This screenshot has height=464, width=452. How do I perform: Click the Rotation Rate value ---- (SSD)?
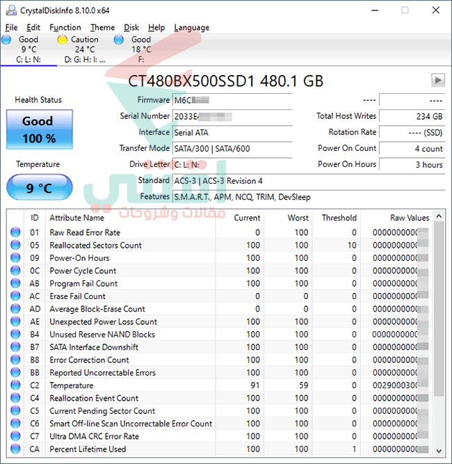412,132
